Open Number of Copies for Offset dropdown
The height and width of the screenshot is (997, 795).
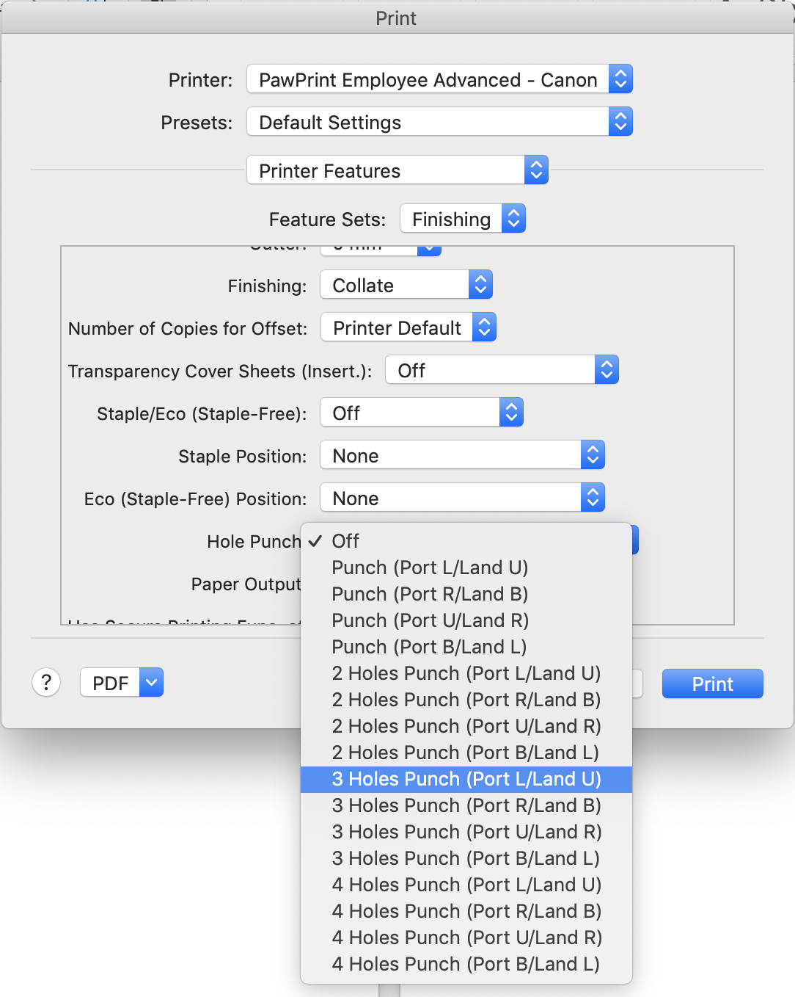pyautogui.click(x=409, y=327)
